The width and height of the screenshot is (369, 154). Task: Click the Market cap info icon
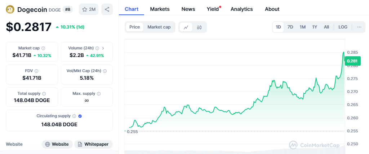coord(43,48)
